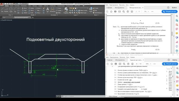Viewport: 179px width, 101px height.
Task: Open Главная tab in lower Acrobat window
Action: tap(110, 60)
